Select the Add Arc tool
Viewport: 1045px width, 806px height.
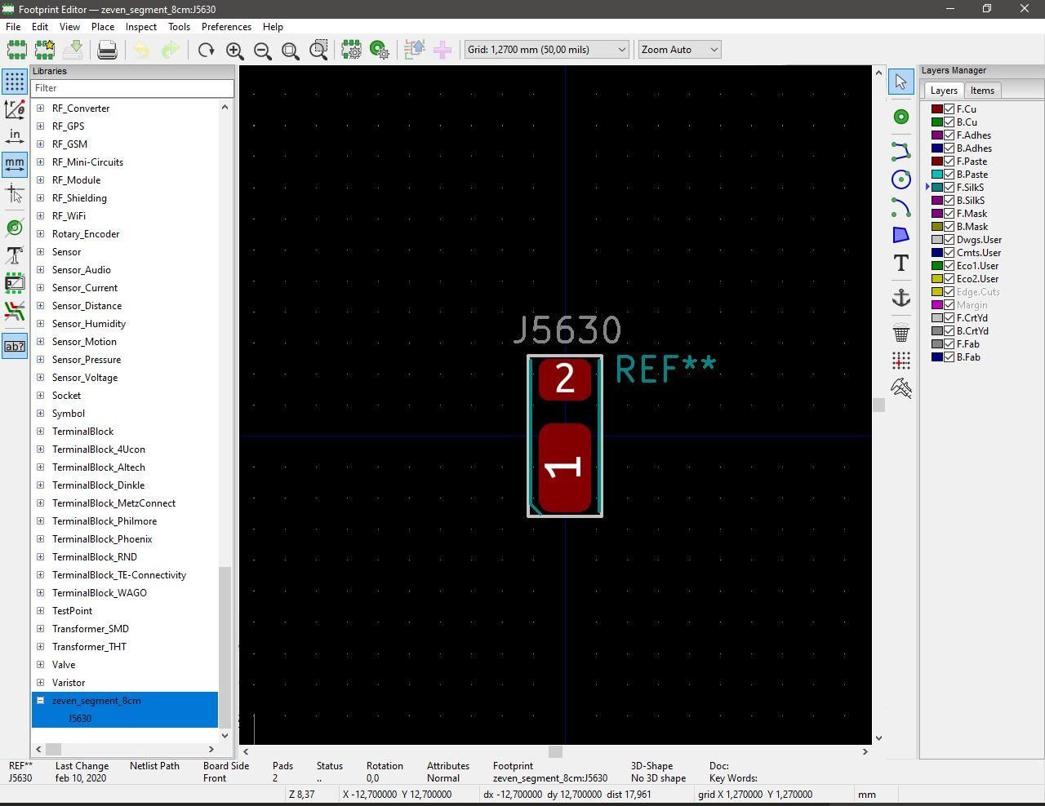[901, 206]
